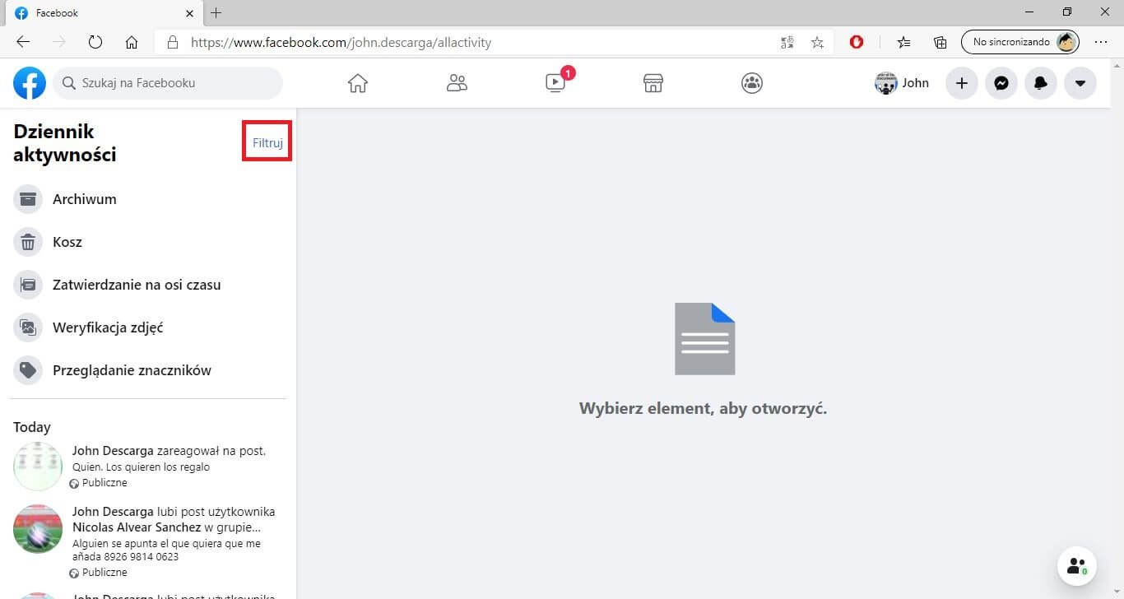
Task: Click the tag review icon
Action: click(x=28, y=370)
